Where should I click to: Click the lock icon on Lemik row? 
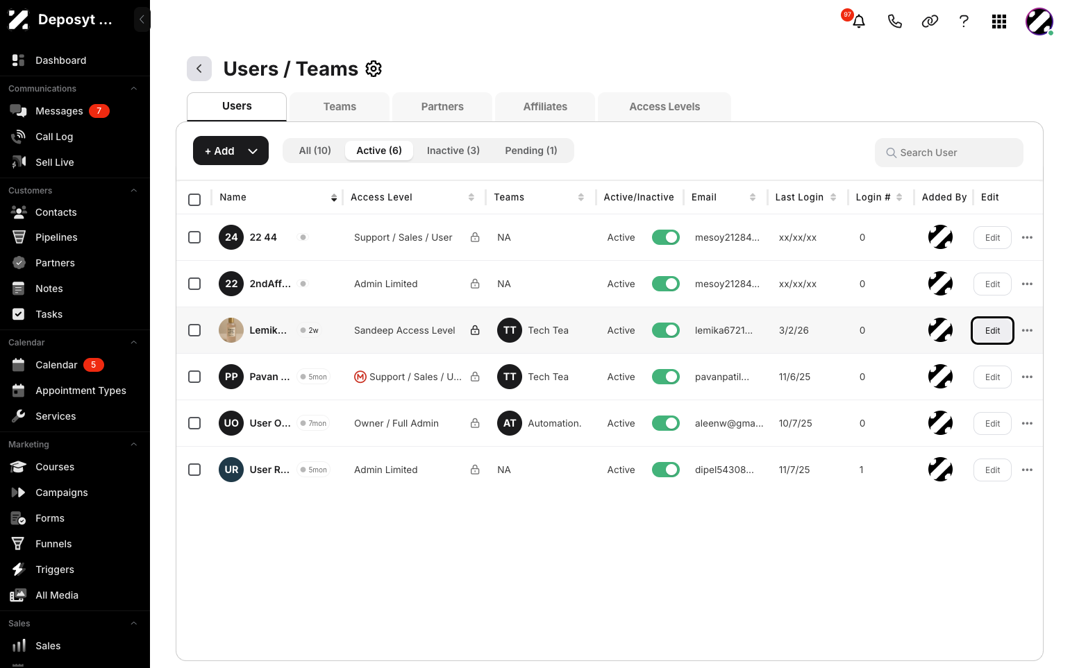475,330
